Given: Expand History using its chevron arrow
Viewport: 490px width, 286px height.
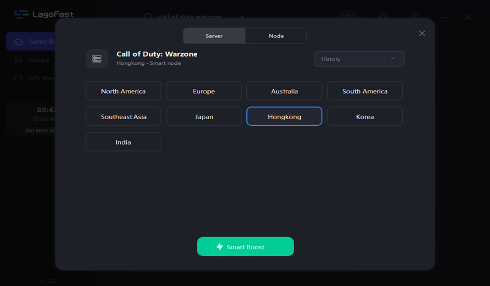Looking at the screenshot, I should click(392, 59).
